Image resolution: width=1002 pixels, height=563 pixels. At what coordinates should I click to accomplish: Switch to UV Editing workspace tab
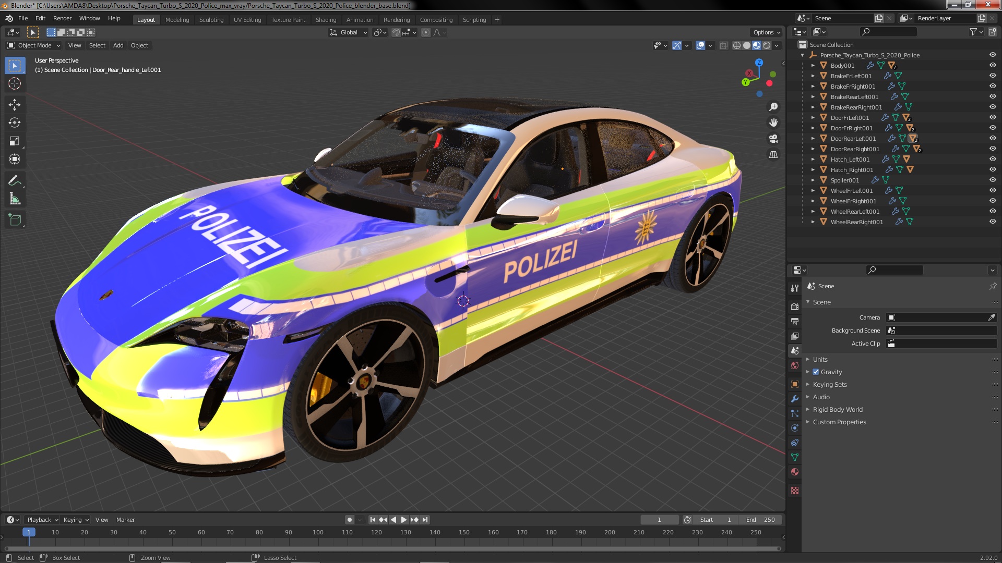click(247, 20)
